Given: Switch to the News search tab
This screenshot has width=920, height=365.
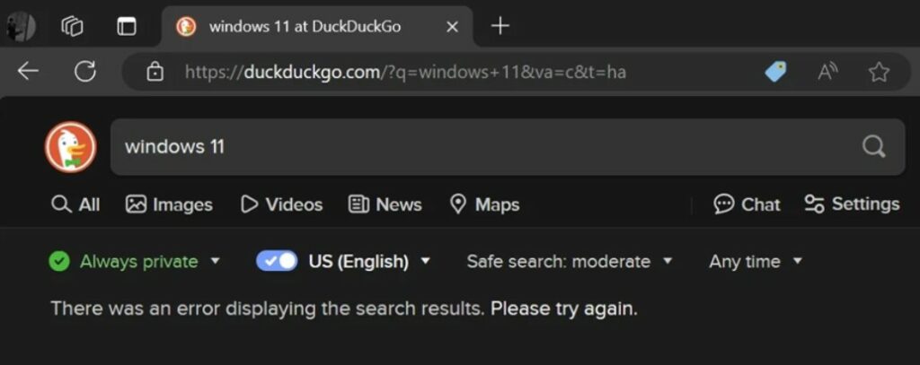Looking at the screenshot, I should click(385, 204).
